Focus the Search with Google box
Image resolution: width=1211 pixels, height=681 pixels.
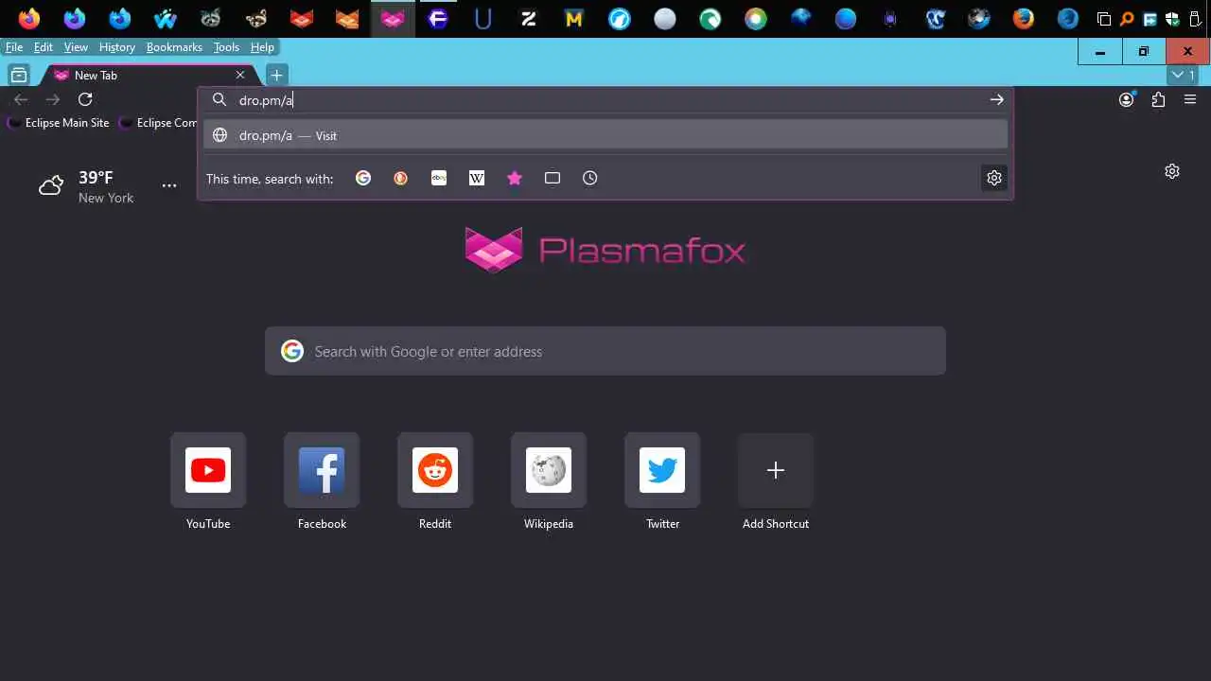[x=605, y=351]
